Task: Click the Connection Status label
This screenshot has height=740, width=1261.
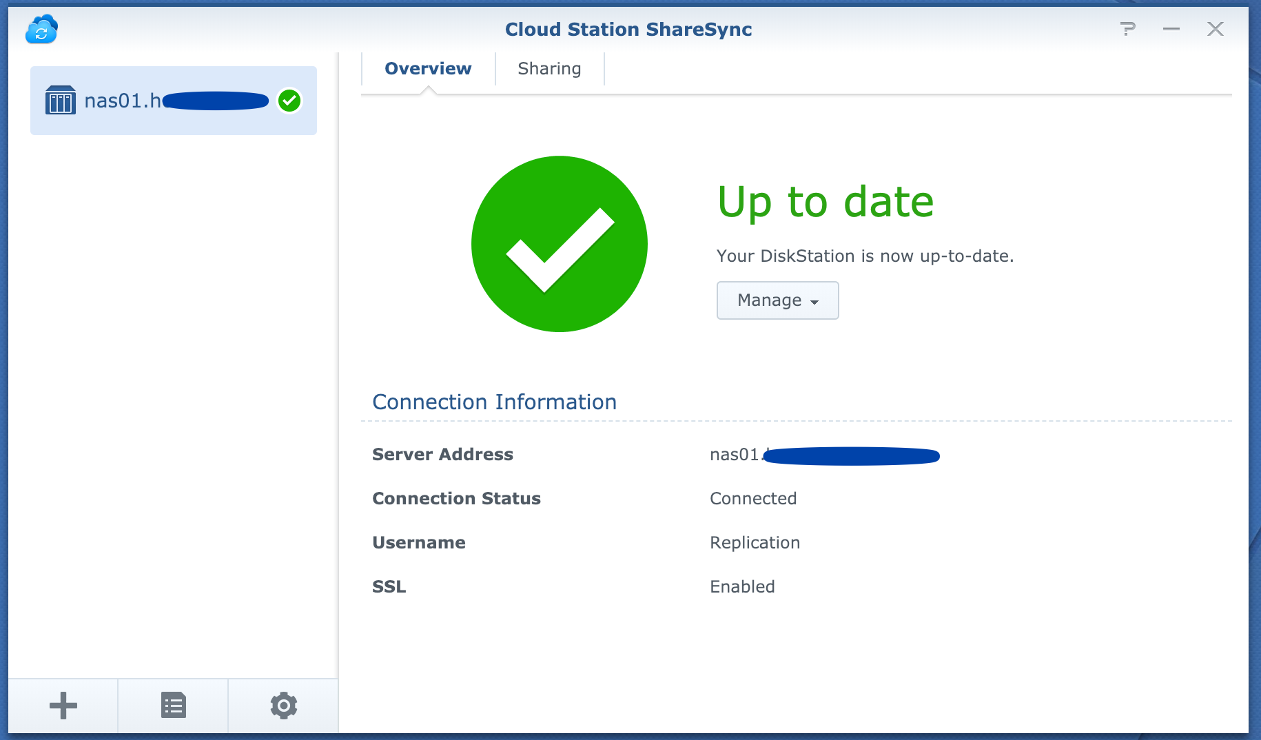Action: [456, 499]
